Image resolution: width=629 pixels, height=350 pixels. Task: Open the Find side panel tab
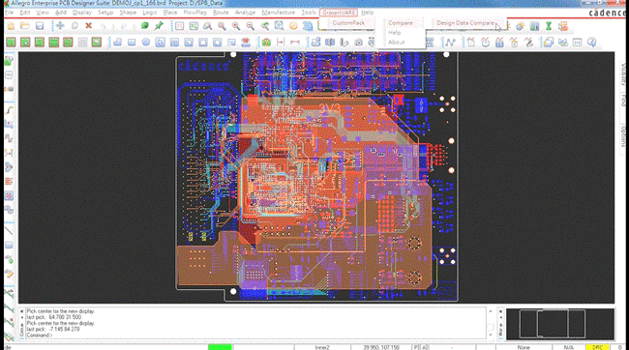tap(622, 100)
